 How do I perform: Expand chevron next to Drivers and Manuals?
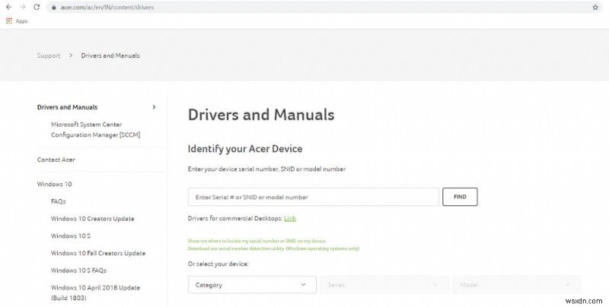pyautogui.click(x=155, y=107)
